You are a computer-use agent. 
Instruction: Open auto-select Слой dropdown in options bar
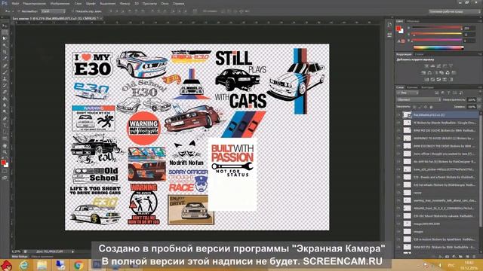coord(53,11)
